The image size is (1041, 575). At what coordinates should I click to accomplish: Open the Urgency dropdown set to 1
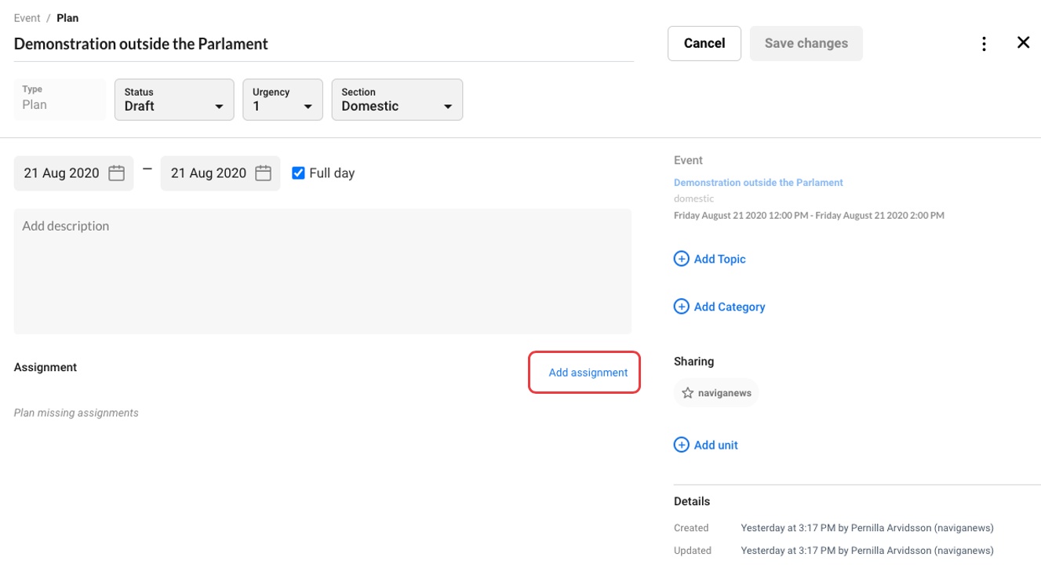point(282,100)
